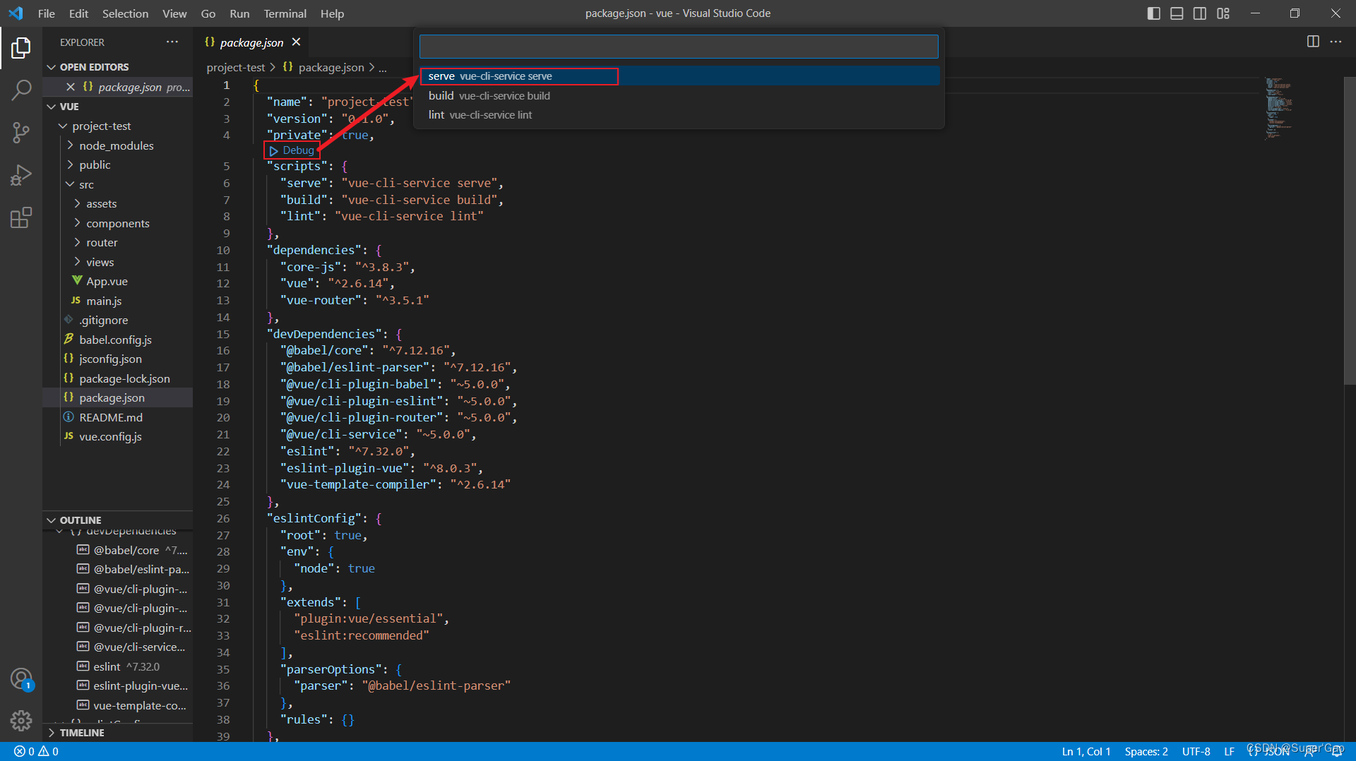The image size is (1356, 761).
Task: Click errors and warnings status indicator
Action: tap(36, 751)
